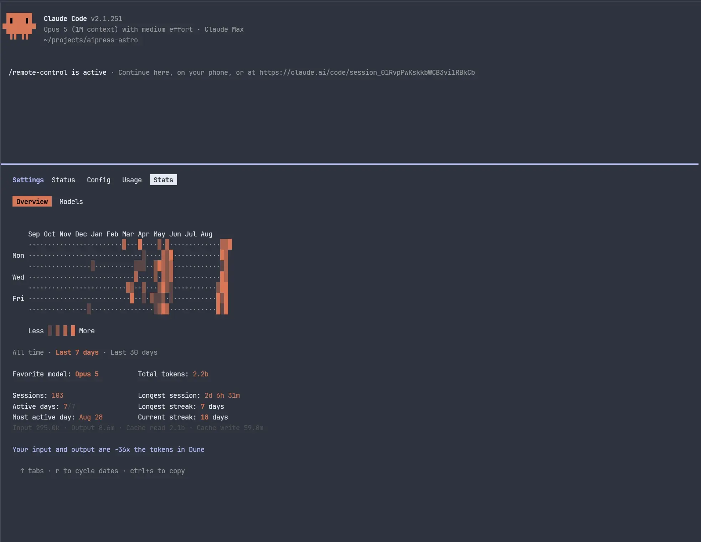
Task: Choose the Last 30 days range
Action: [134, 352]
